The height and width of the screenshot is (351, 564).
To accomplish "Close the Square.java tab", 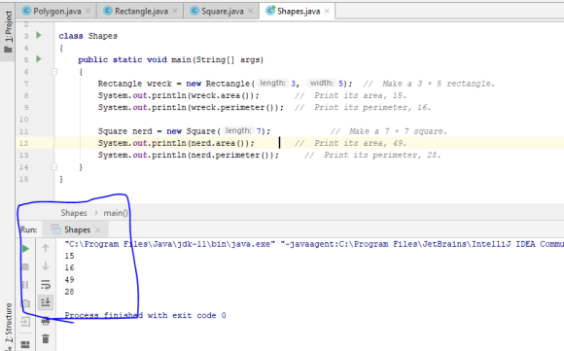I will (x=251, y=11).
